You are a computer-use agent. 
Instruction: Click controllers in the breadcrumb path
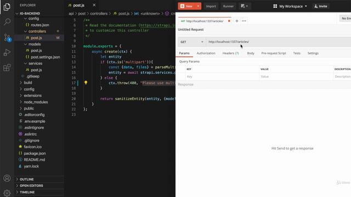[x=99, y=13]
